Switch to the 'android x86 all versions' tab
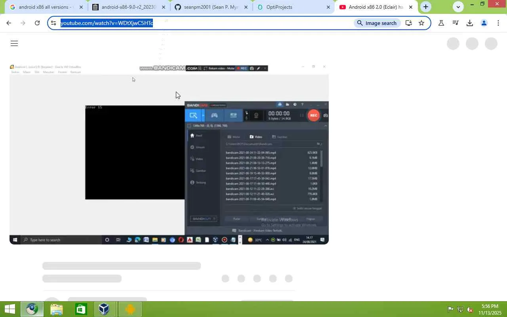Image resolution: width=507 pixels, height=317 pixels. [46, 7]
